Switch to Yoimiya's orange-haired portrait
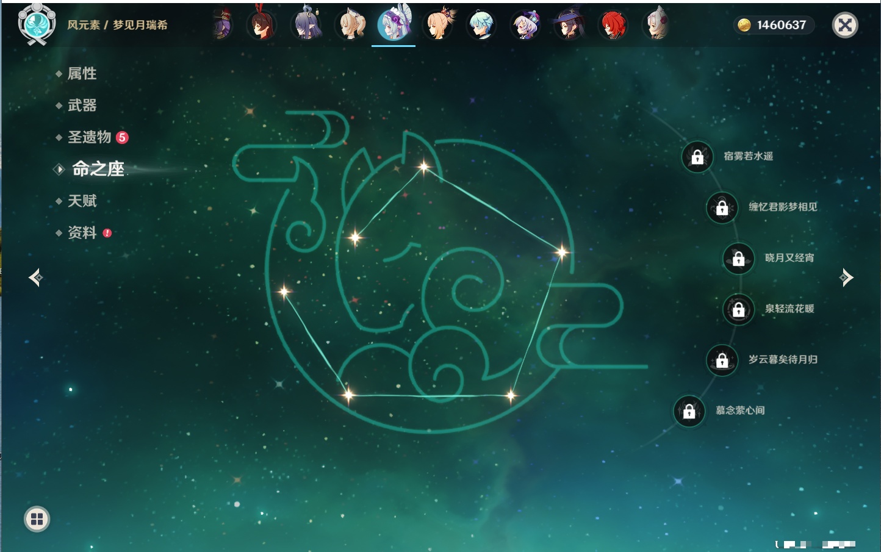Screen dimensions: 881x552 pyautogui.click(x=438, y=25)
